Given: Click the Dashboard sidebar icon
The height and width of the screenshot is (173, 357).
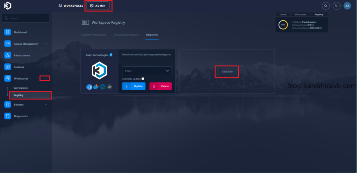Looking at the screenshot, I should [8, 32].
